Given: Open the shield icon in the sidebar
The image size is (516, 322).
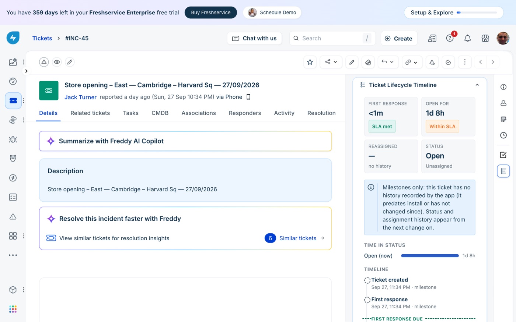Looking at the screenshot, I should [x=13, y=159].
